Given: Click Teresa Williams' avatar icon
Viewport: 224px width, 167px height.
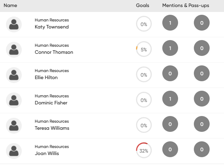Looking at the screenshot, I should click(x=14, y=126).
